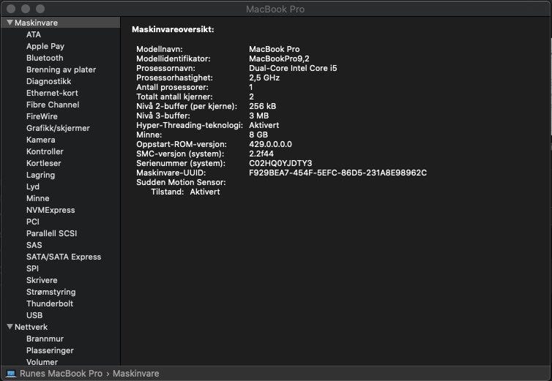Show Strømstyring details
The image size is (552, 381).
[51, 292]
